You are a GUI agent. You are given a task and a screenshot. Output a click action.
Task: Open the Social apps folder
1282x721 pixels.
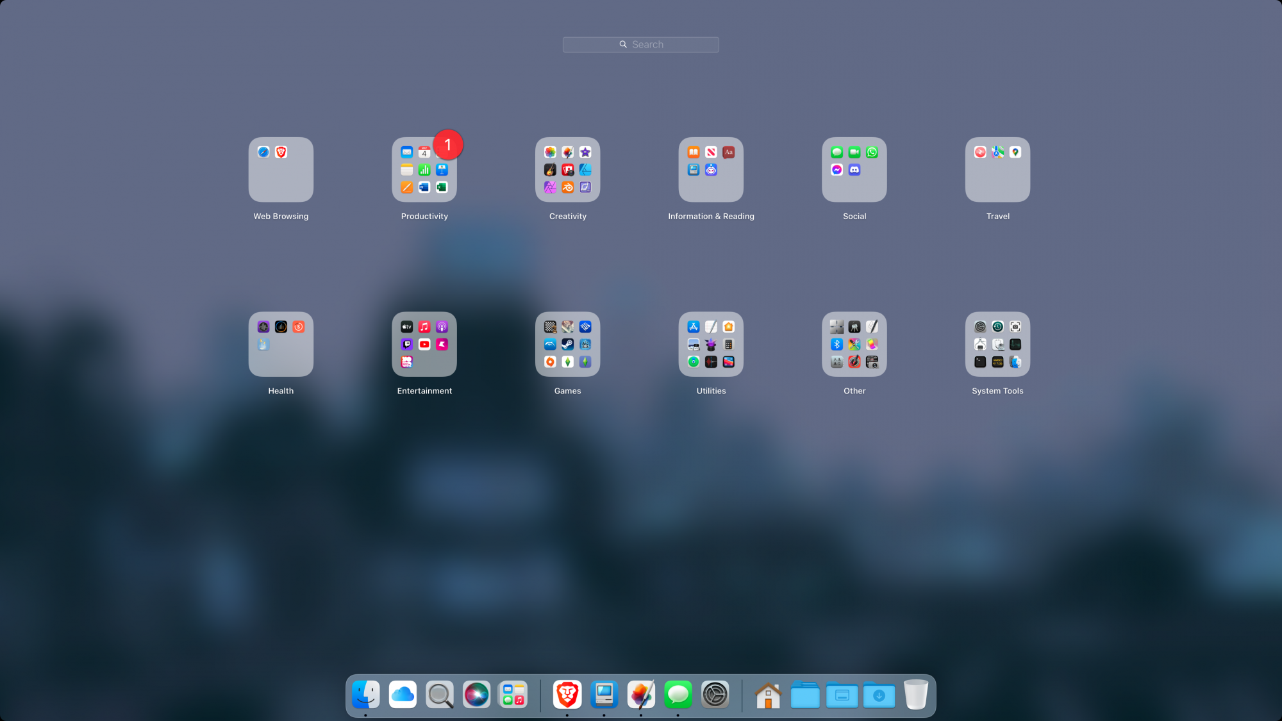point(854,170)
